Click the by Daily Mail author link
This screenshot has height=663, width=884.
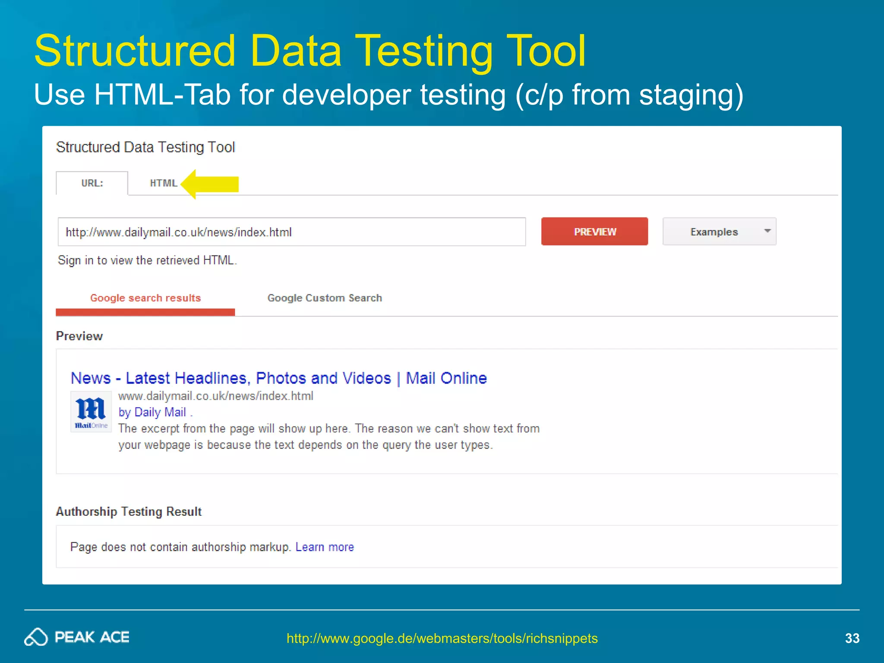pos(152,412)
